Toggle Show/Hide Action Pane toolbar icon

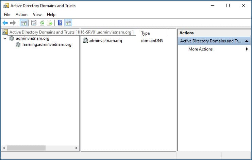(68, 23)
